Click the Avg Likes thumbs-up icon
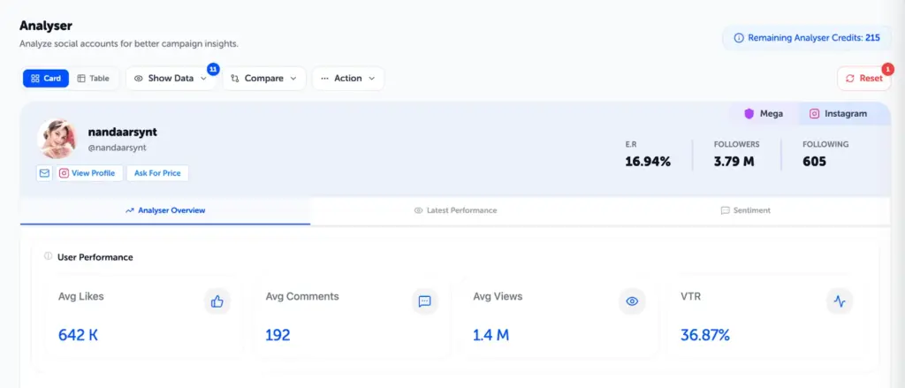The height and width of the screenshot is (388, 905). pos(217,301)
